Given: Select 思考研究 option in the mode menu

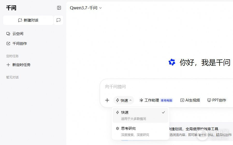Looking at the screenshot, I should tap(140, 131).
